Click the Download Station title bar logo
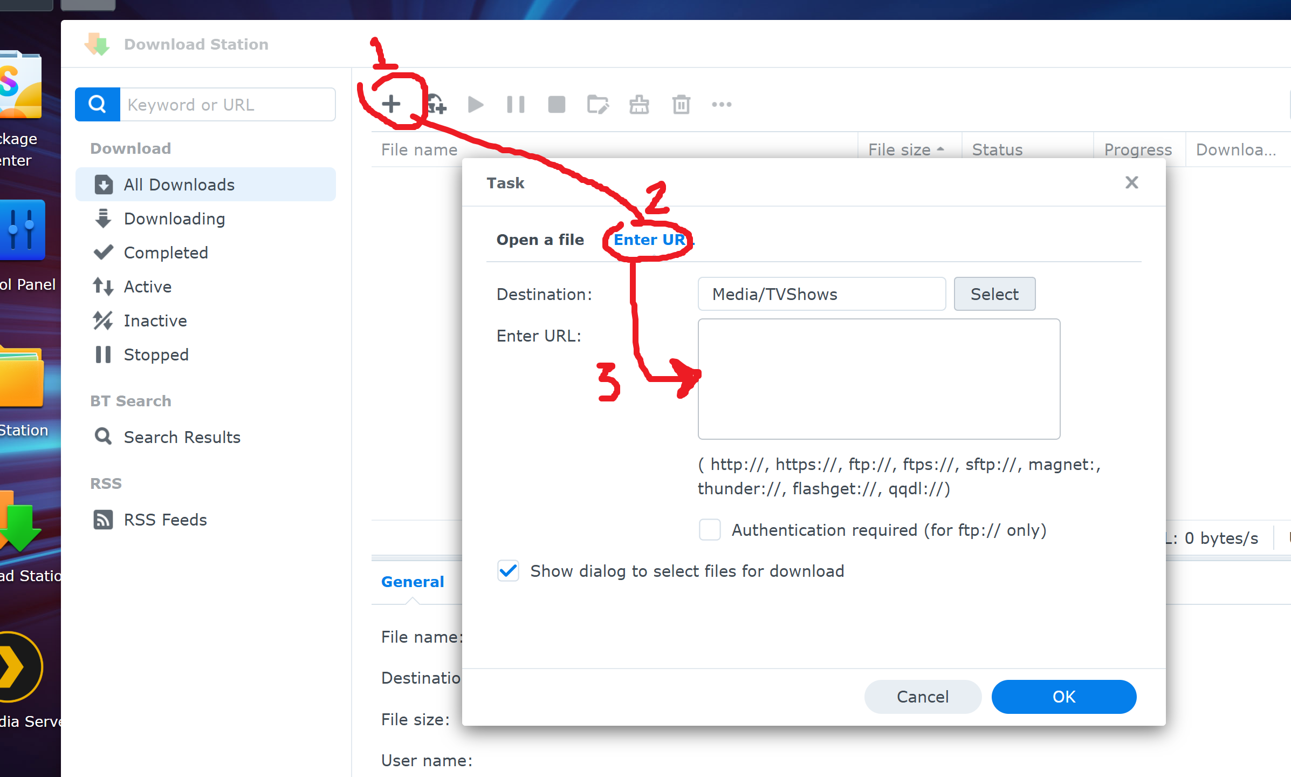The height and width of the screenshot is (777, 1291). (97, 44)
